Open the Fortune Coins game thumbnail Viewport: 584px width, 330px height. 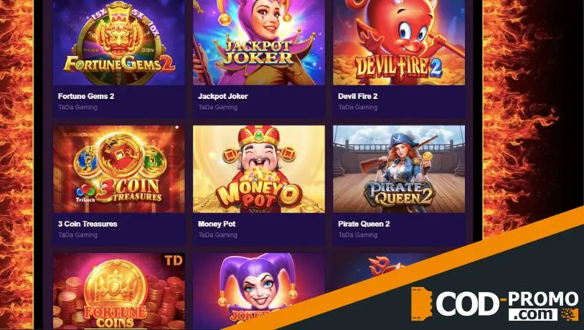click(119, 292)
